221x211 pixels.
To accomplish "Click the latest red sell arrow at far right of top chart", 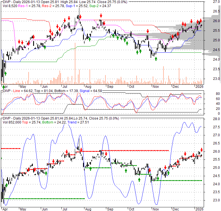I will [x=201, y=20].
